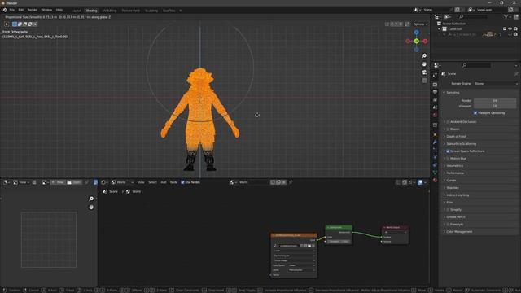Click the Blender logo icon in the menu bar

(x=5, y=10)
